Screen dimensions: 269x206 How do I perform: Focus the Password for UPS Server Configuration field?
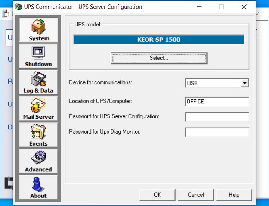click(x=217, y=117)
